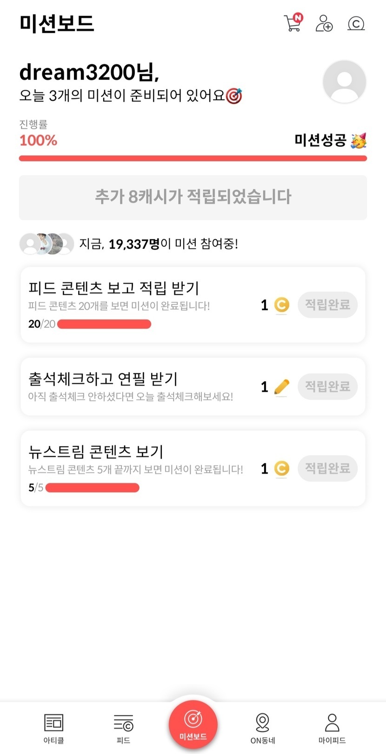Go to the ON동네 tab
Viewport: 386px width, 754px height.
point(263,728)
